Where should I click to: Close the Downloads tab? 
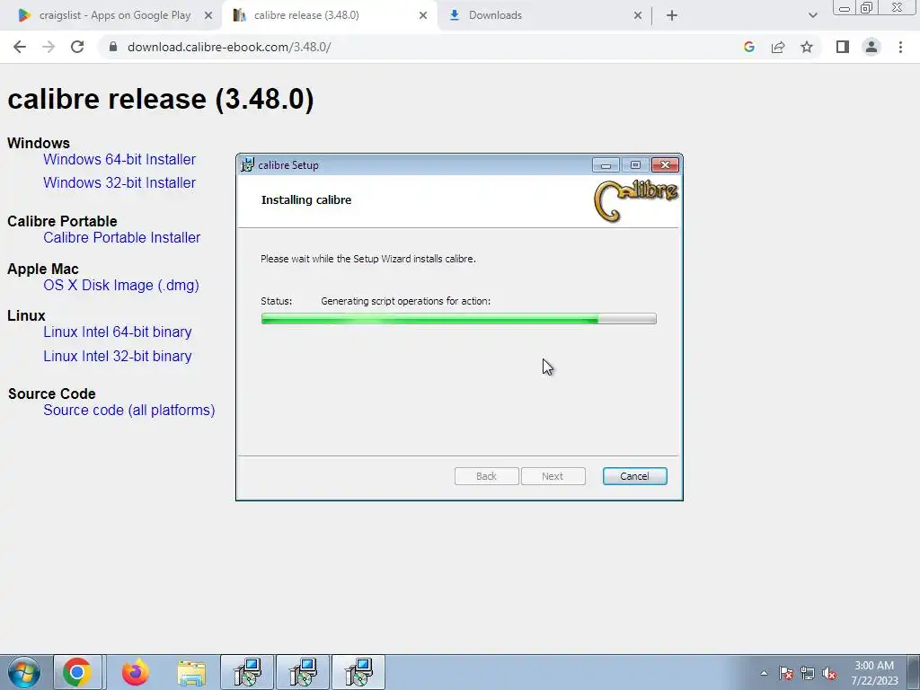point(638,15)
